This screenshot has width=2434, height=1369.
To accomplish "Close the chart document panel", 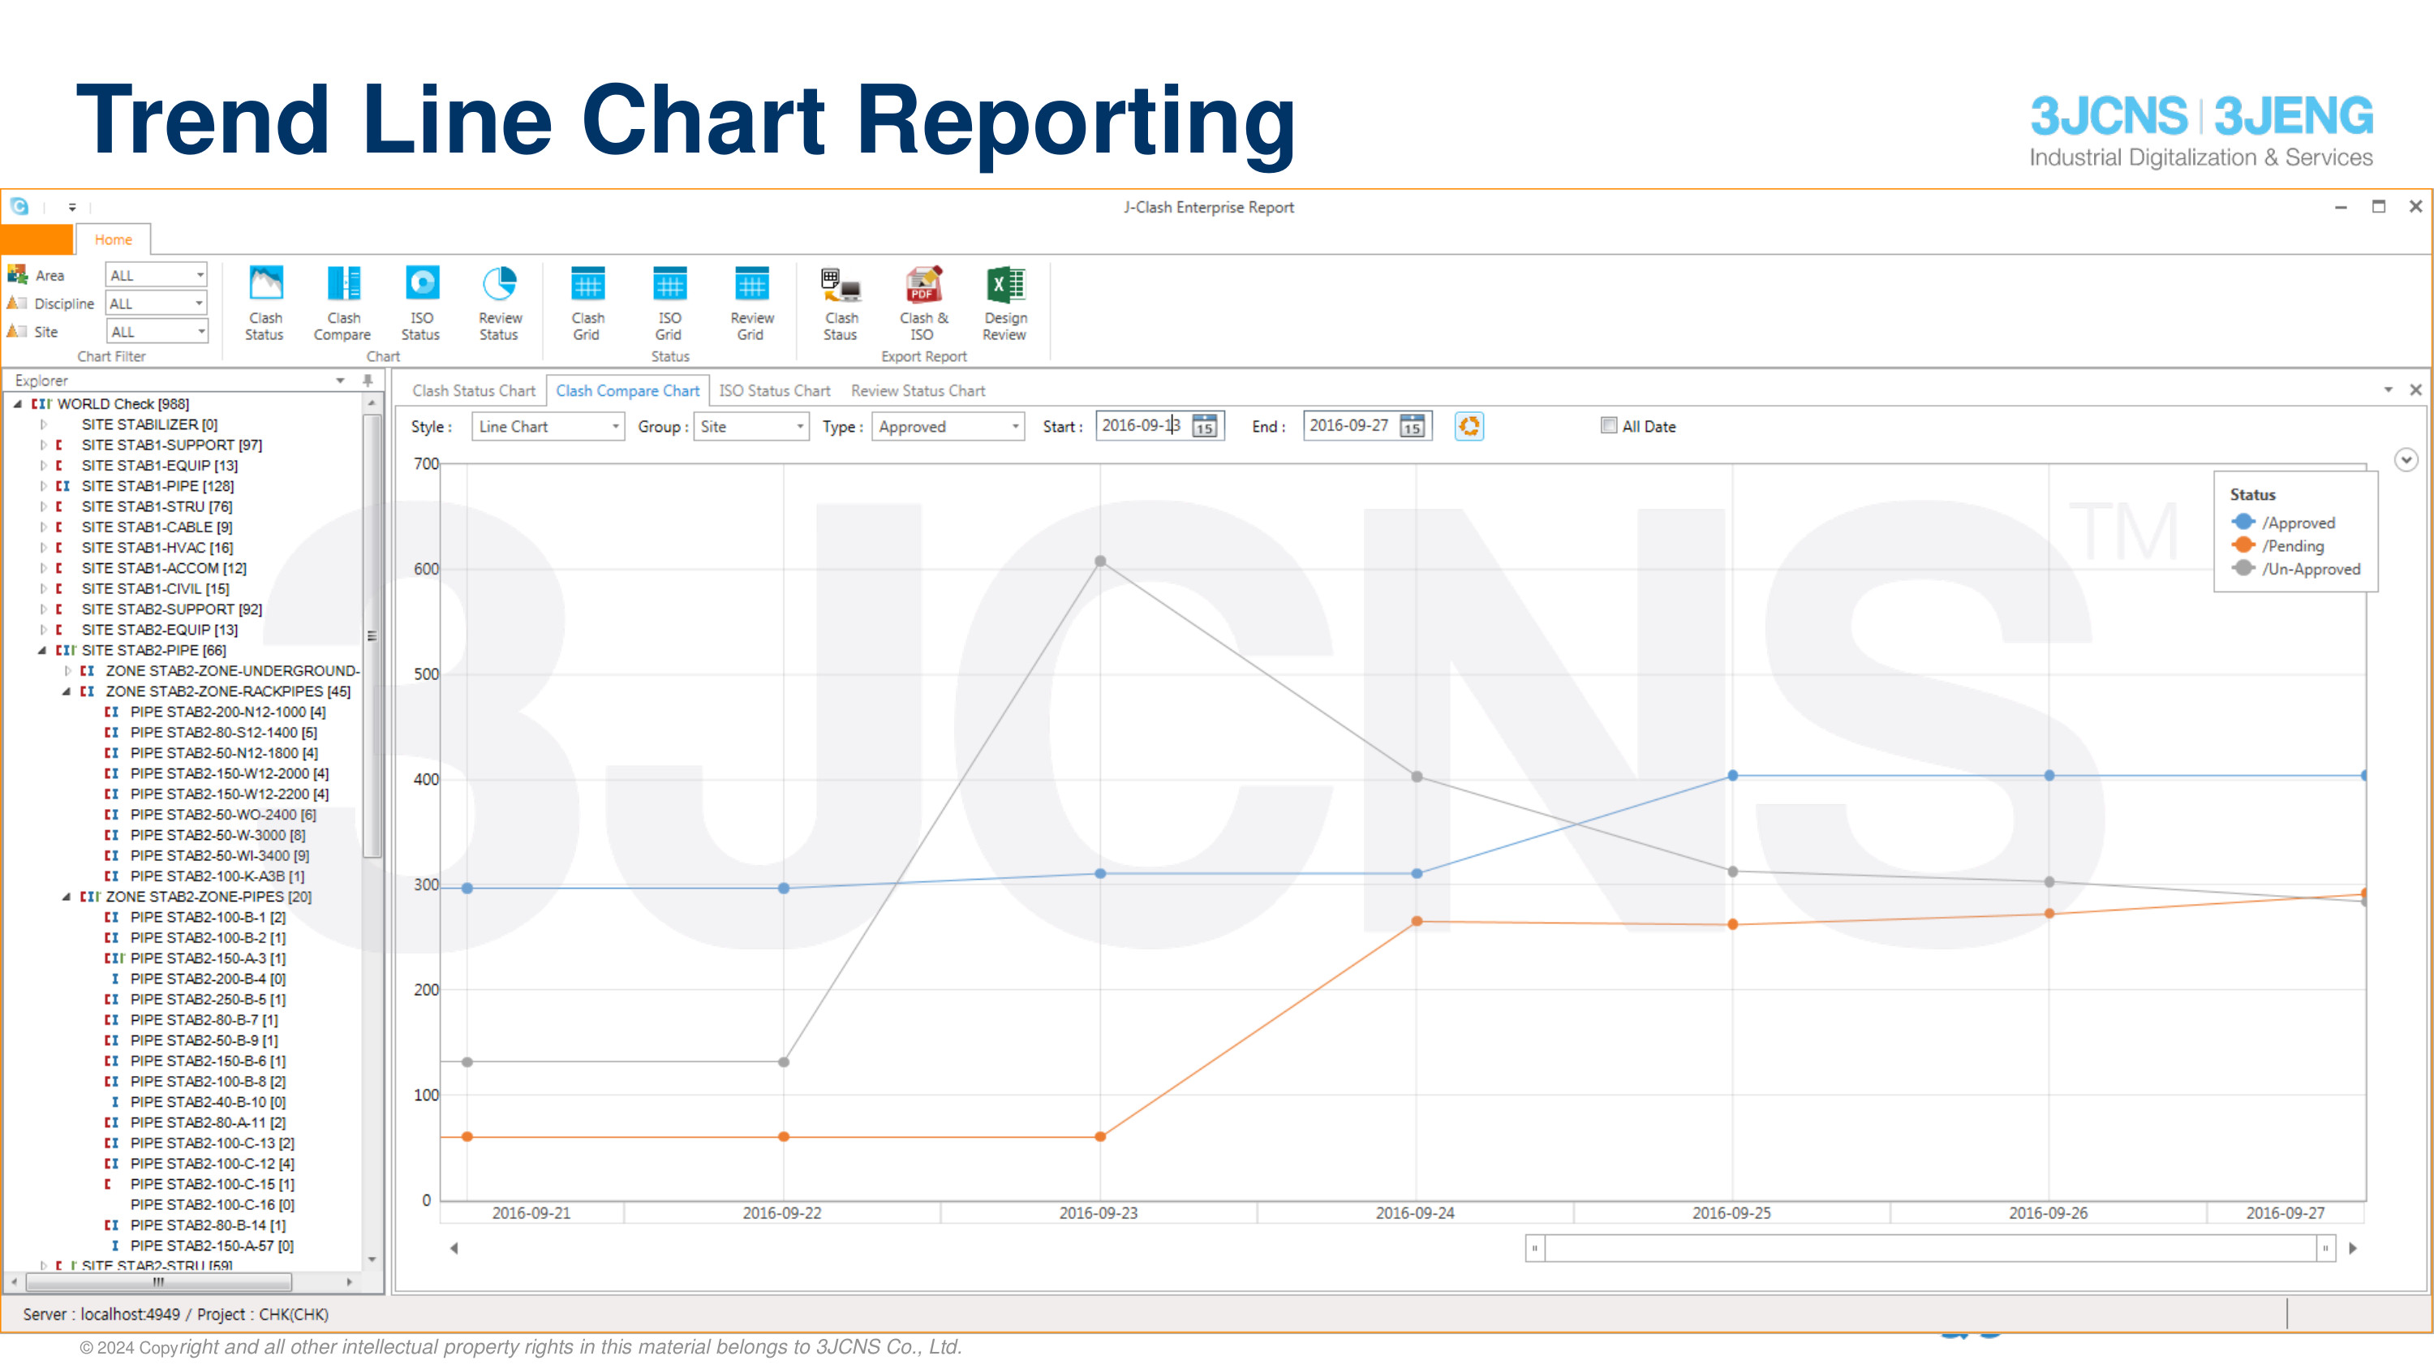I will click(x=2415, y=390).
